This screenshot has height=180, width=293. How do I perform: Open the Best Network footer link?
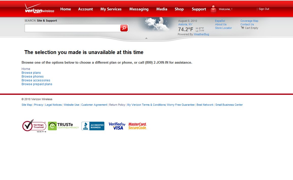[x=205, y=105]
